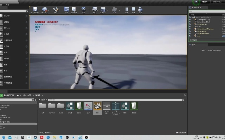Hide the Floor actor with eye icon
Viewport: 225px width, 140px height.
[190, 26]
